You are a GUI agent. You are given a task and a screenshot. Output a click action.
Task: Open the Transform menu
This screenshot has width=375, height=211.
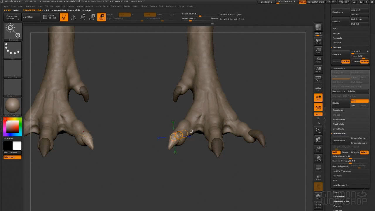171,6
